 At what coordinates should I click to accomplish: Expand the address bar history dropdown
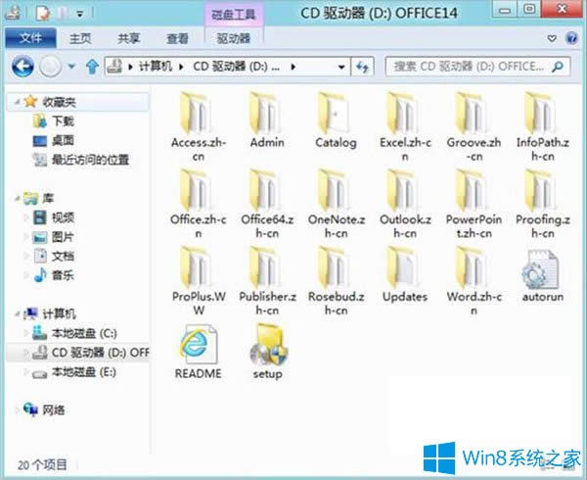click(x=341, y=67)
